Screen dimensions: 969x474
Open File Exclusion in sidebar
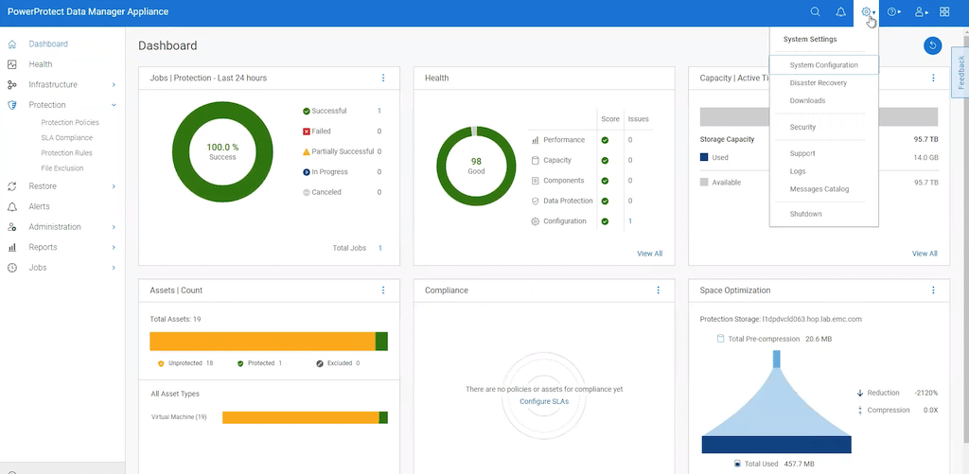tap(62, 168)
